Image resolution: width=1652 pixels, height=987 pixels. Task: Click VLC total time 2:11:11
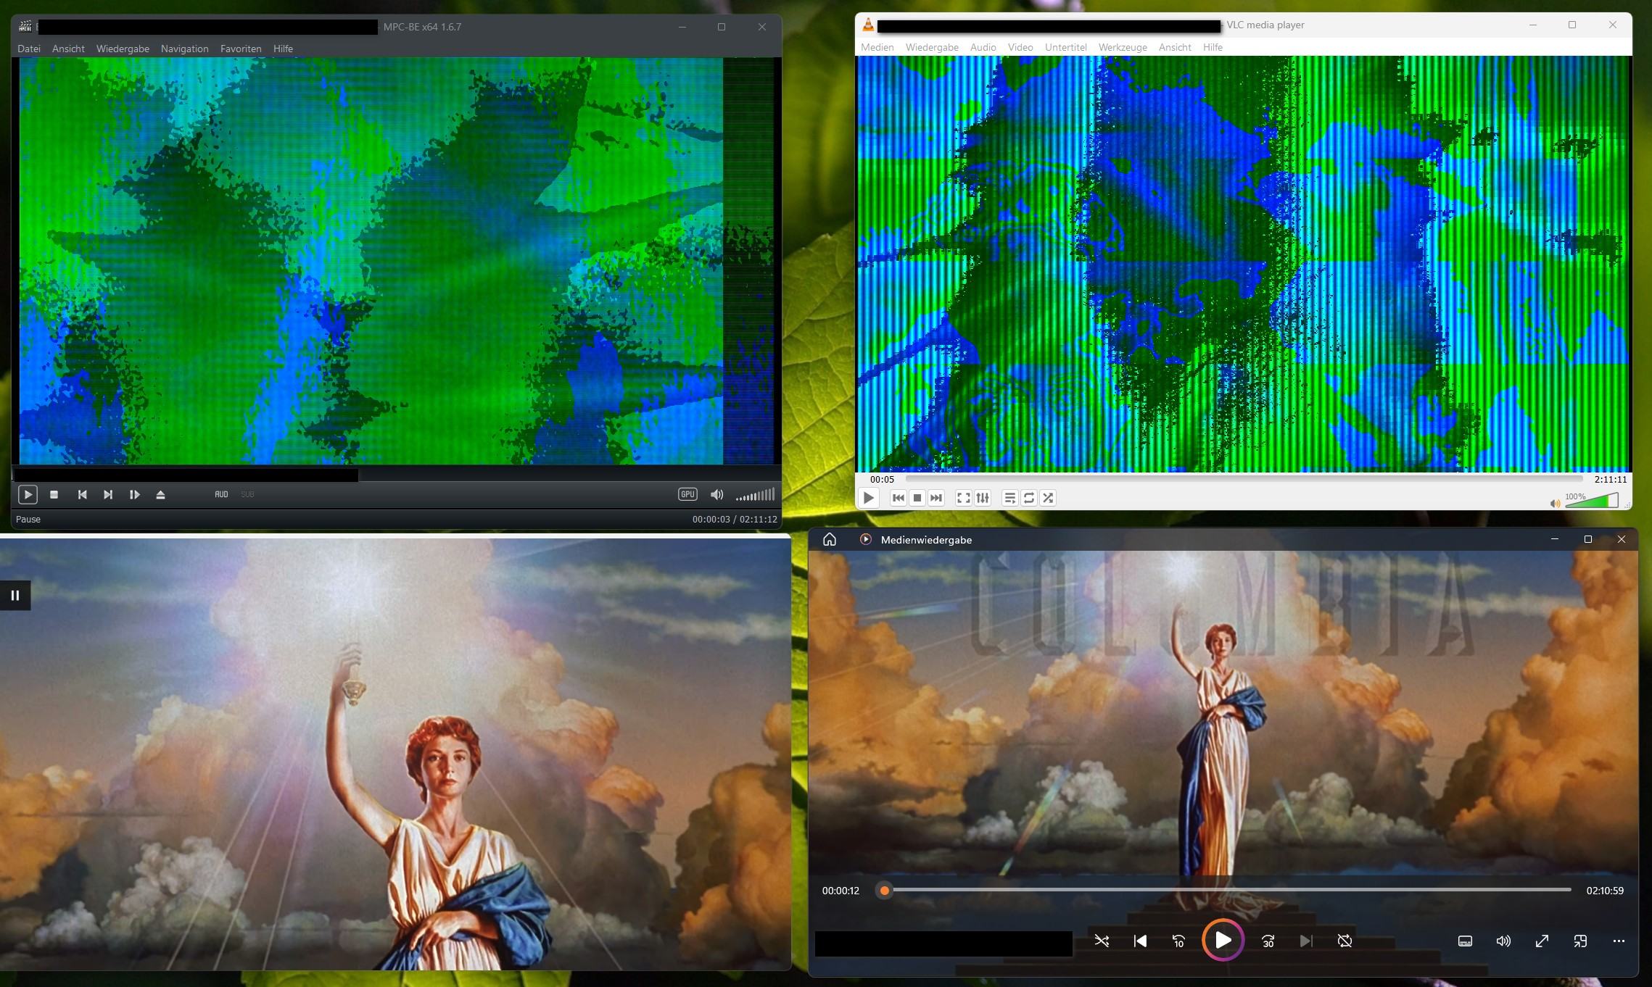point(1611,479)
